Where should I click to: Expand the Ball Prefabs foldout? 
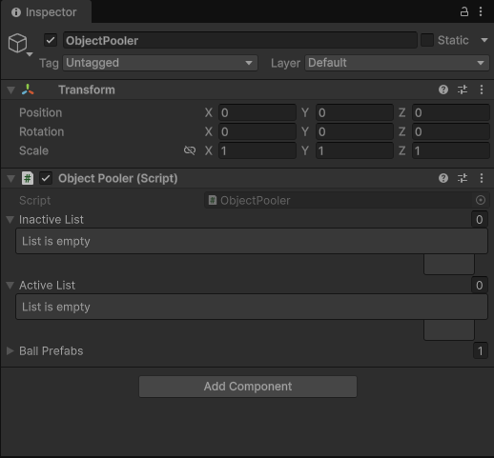point(10,350)
